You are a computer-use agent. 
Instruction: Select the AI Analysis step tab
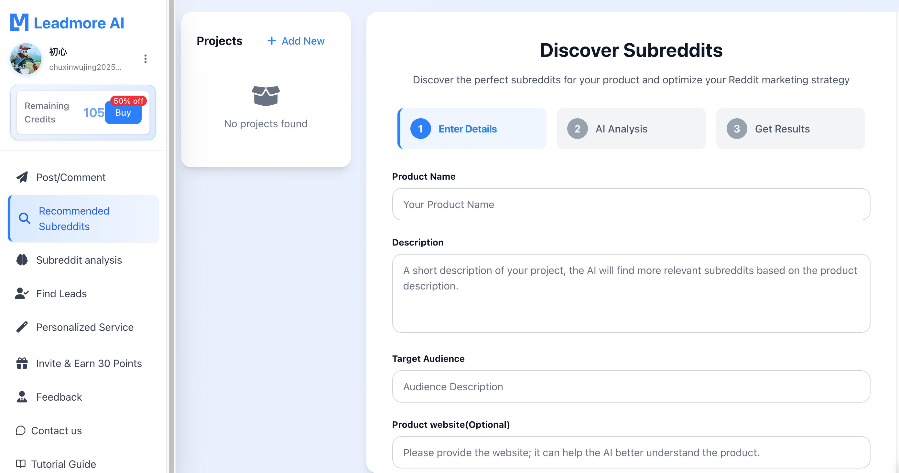pyautogui.click(x=631, y=129)
